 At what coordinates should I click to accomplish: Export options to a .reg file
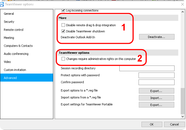click(156, 91)
